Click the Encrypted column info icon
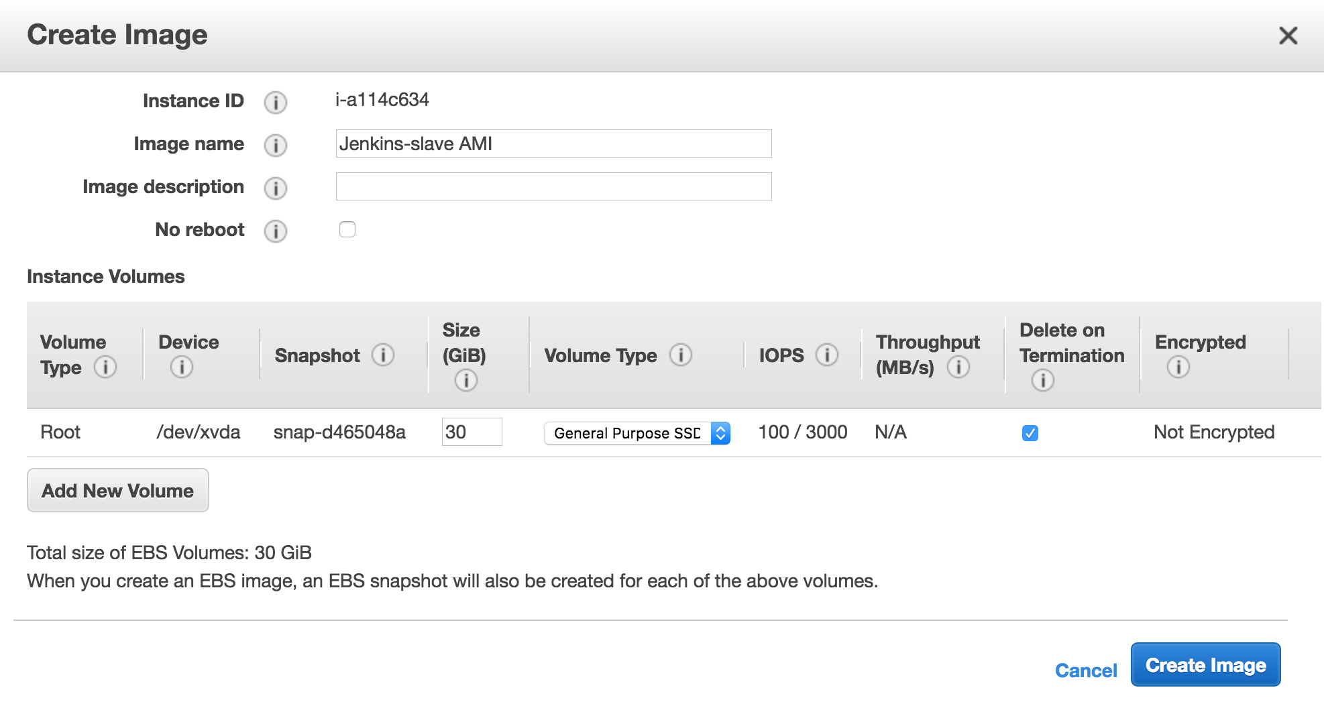Screen dimensions: 1324x704 (1178, 367)
